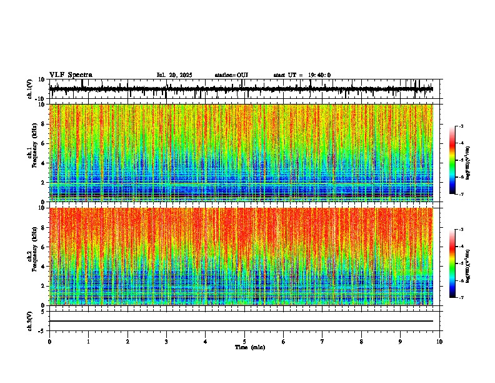The height and width of the screenshot is (383, 495).
Task: Click the "ch.3(V)" axis label
Action: (30, 321)
